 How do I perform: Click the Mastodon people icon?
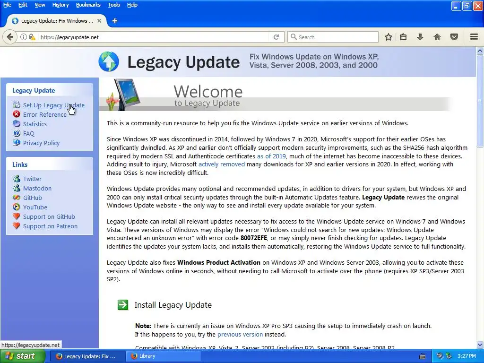pos(17,188)
